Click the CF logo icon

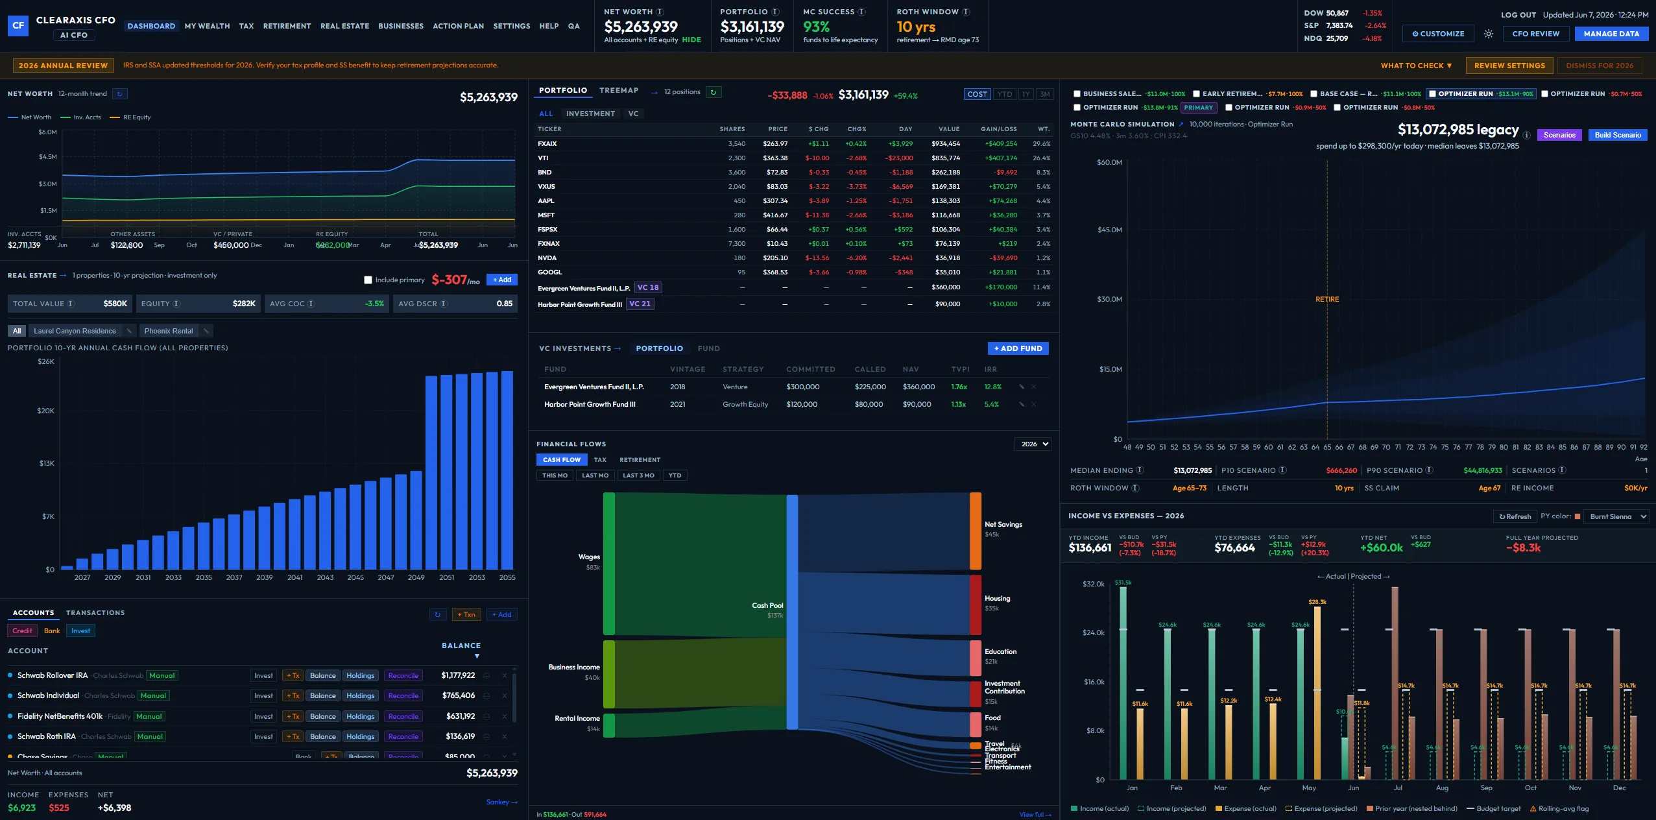point(18,26)
